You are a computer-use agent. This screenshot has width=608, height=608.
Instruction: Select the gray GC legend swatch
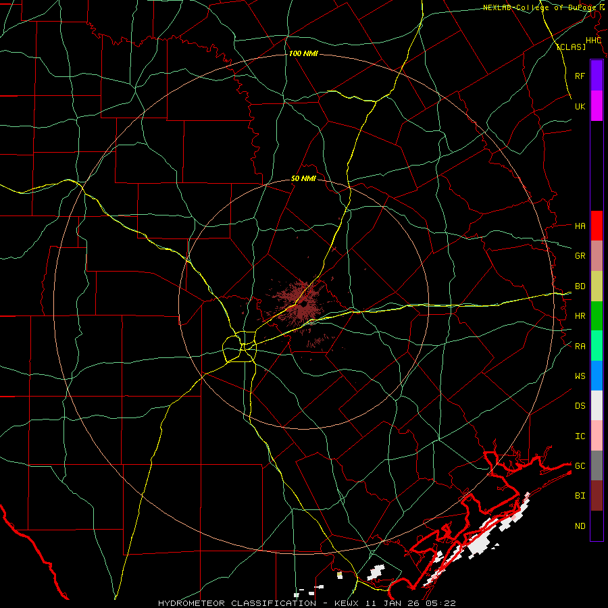tap(597, 465)
